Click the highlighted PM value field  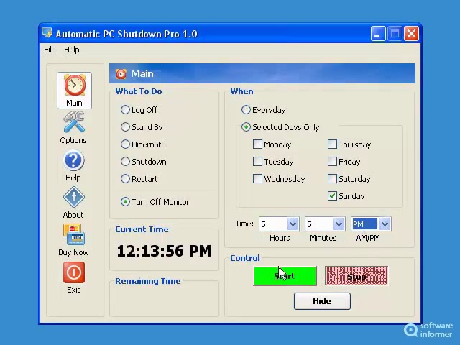tap(365, 224)
